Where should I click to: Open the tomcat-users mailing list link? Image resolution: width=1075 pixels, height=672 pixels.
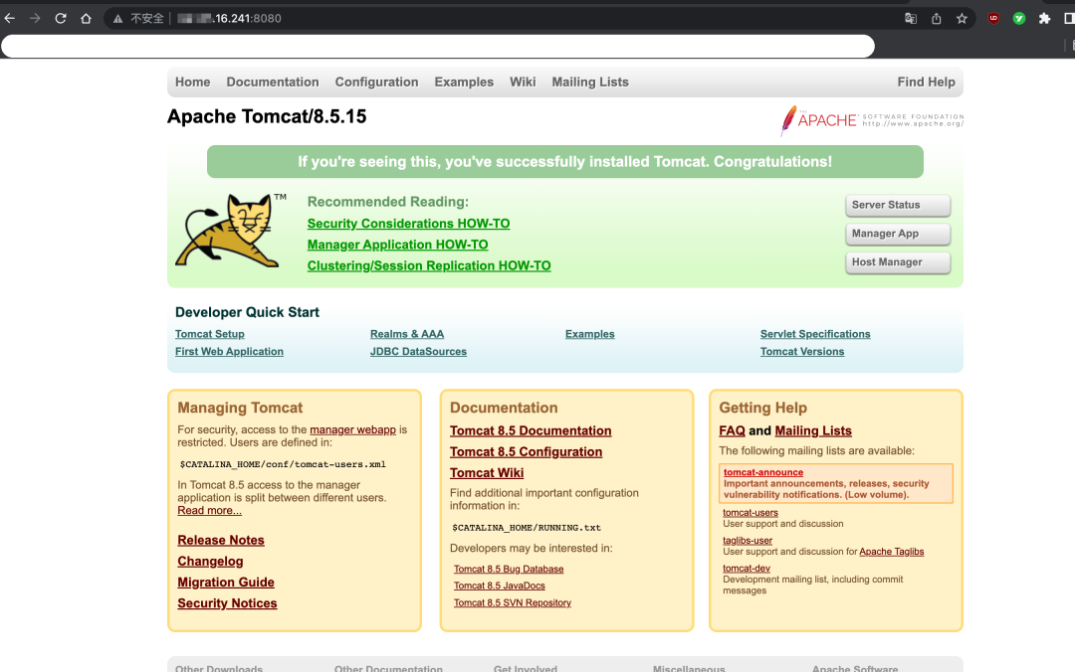(x=751, y=512)
